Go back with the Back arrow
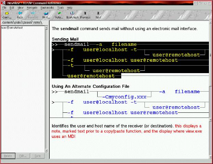This screenshot has width=213, height=164. coord(20,13)
